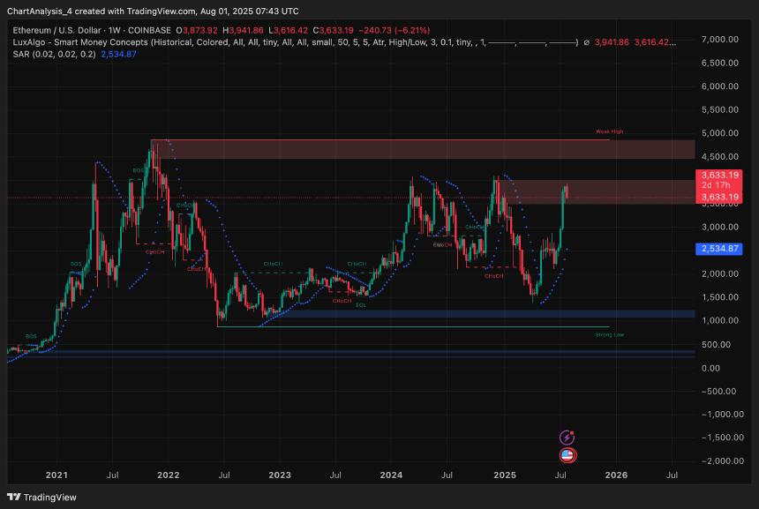Click the LuxAlgo indicator visibility symbol

pyautogui.click(x=589, y=41)
